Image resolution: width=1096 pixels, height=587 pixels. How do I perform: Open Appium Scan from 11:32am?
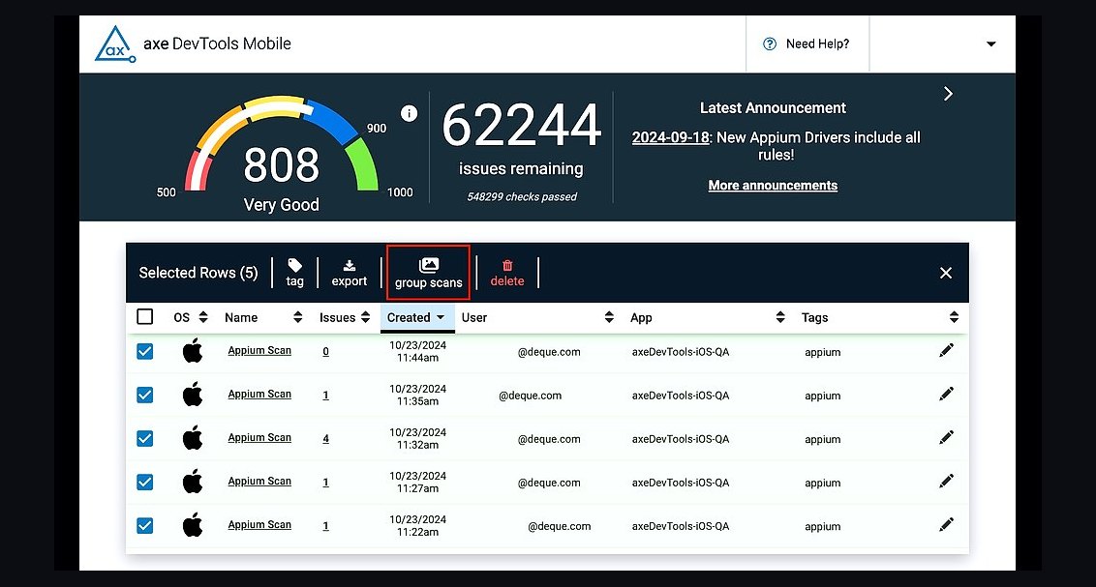[x=259, y=438]
